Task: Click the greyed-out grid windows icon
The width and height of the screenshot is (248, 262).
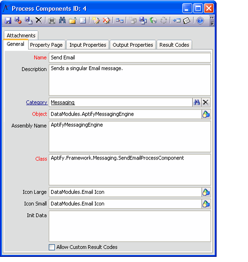Action: coord(133,21)
